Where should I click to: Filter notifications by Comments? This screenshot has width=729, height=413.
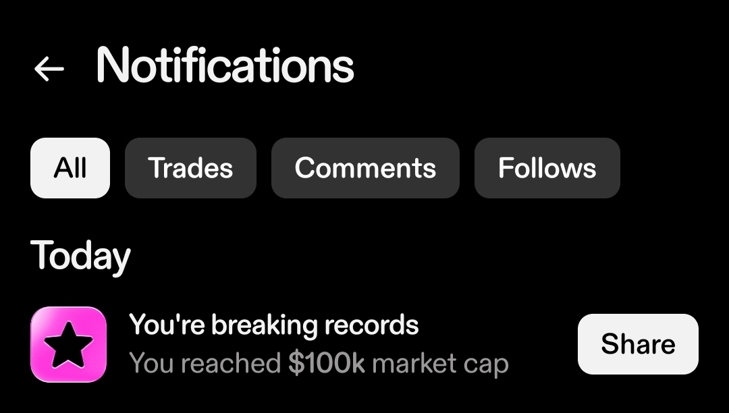coord(365,168)
